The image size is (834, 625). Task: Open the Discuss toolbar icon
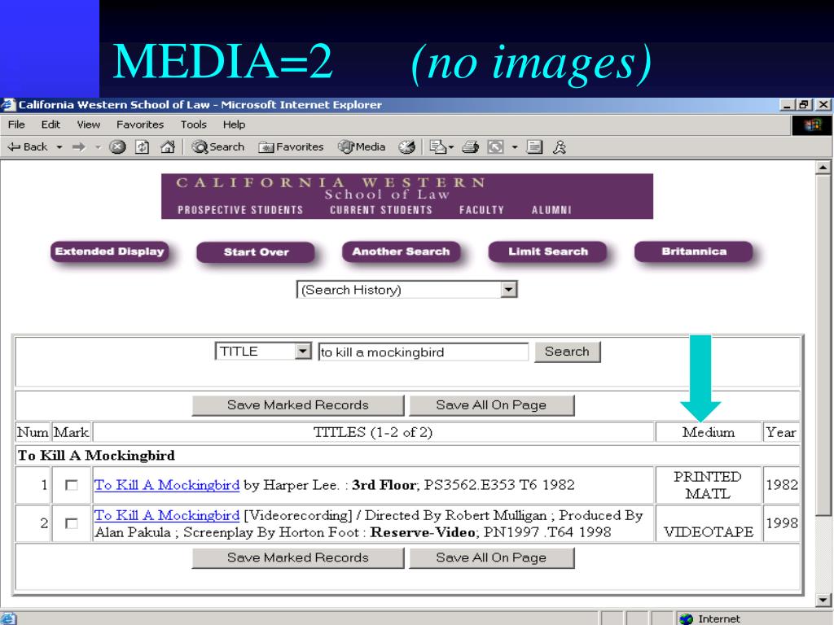(x=534, y=146)
